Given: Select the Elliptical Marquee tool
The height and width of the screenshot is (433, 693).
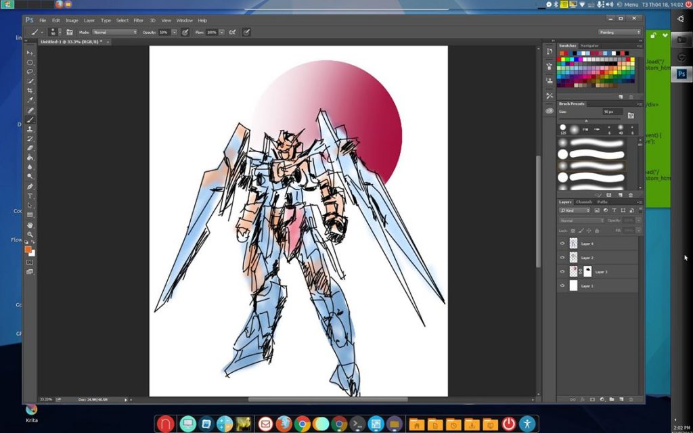Looking at the screenshot, I should [30, 62].
